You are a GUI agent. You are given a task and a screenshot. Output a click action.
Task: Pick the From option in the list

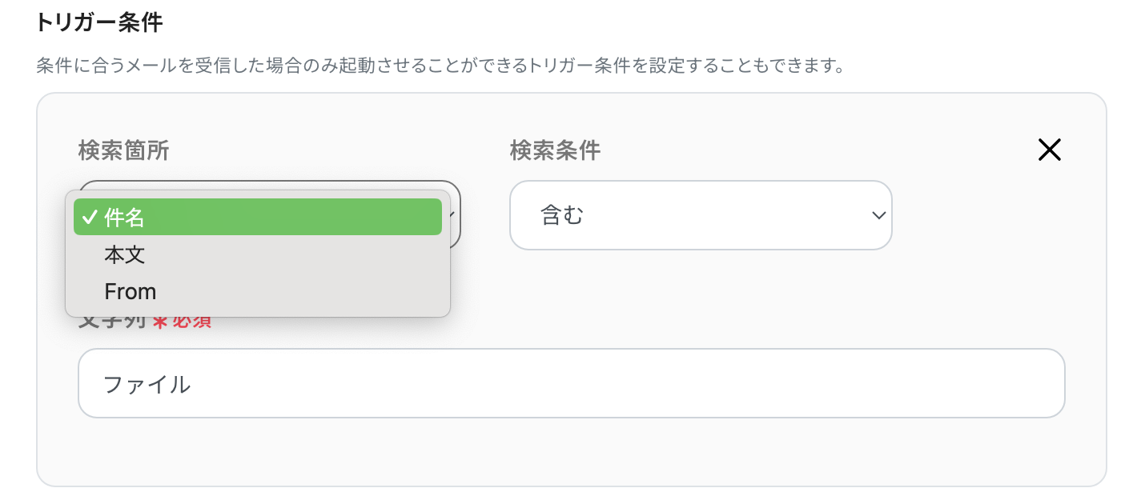point(130,291)
